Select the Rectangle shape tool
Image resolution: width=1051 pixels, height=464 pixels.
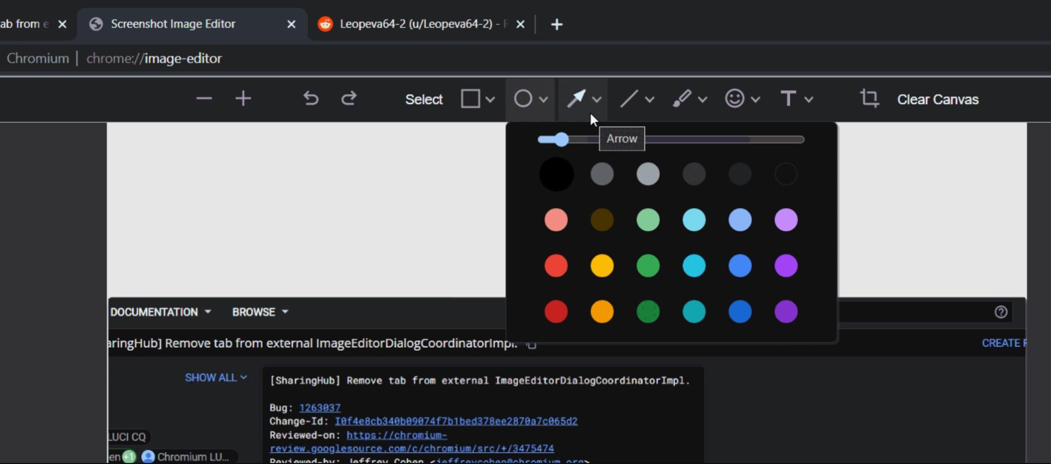pos(470,98)
